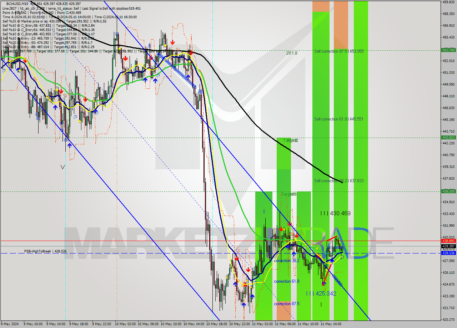The width and height of the screenshot is (457, 328).
Task: Select the 'Entry -50: 474.392' line
Action: (47, 42)
